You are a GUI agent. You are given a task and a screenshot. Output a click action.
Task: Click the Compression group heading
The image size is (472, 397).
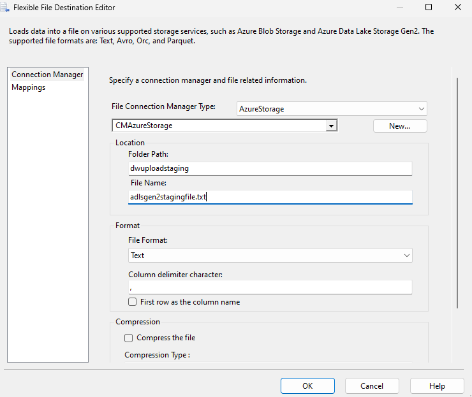coord(138,322)
